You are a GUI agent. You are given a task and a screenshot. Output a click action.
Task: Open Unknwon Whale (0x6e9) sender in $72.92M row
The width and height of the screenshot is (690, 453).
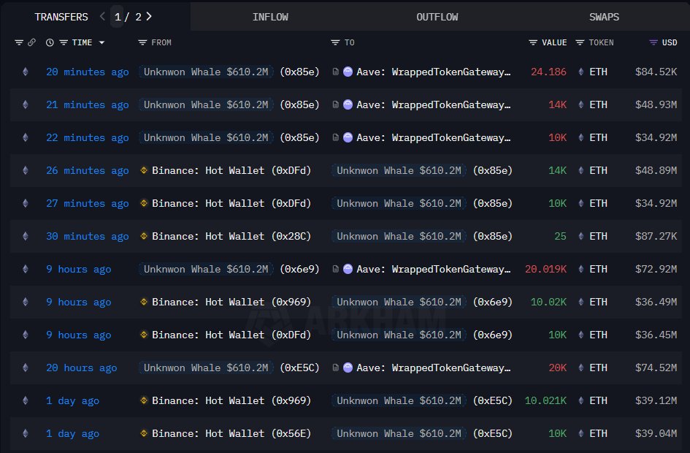[206, 269]
